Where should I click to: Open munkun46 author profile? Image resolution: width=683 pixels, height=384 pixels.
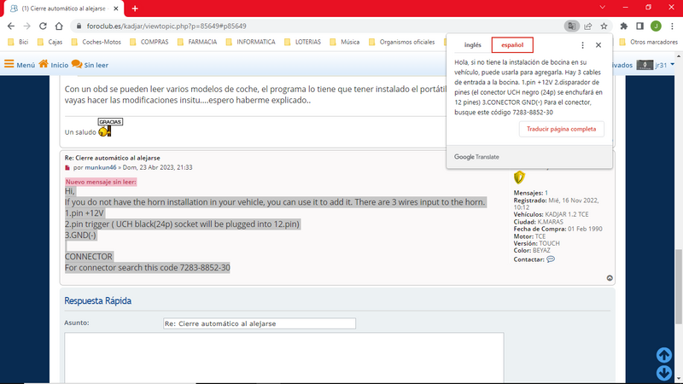click(x=101, y=167)
